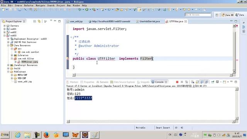Open the Properties view tab
The width and height of the screenshot is (247, 139).
[x=87, y=82]
